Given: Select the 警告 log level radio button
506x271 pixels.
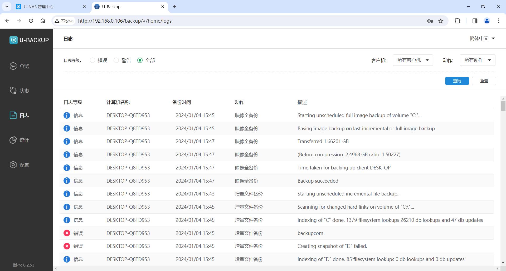Looking at the screenshot, I should click(116, 60).
